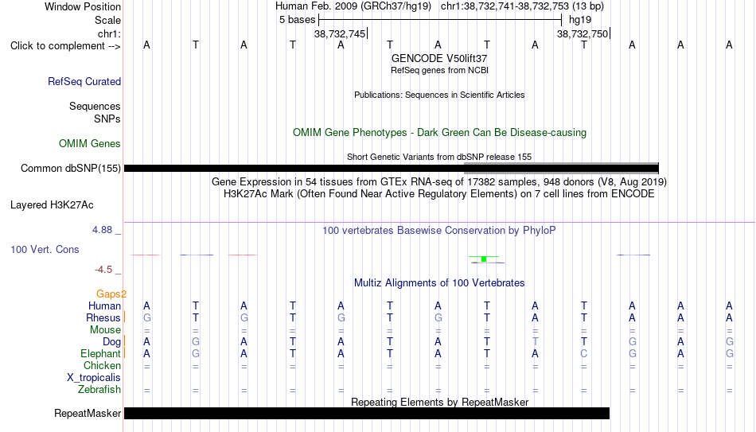This screenshot has width=756, height=432.
Task: Click the 'chr1:' base position label
Action: pos(109,33)
